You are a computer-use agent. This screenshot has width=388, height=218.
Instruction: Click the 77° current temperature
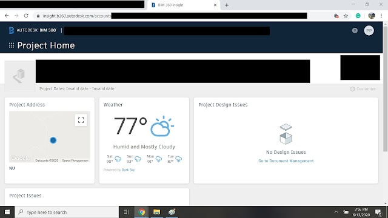130,127
